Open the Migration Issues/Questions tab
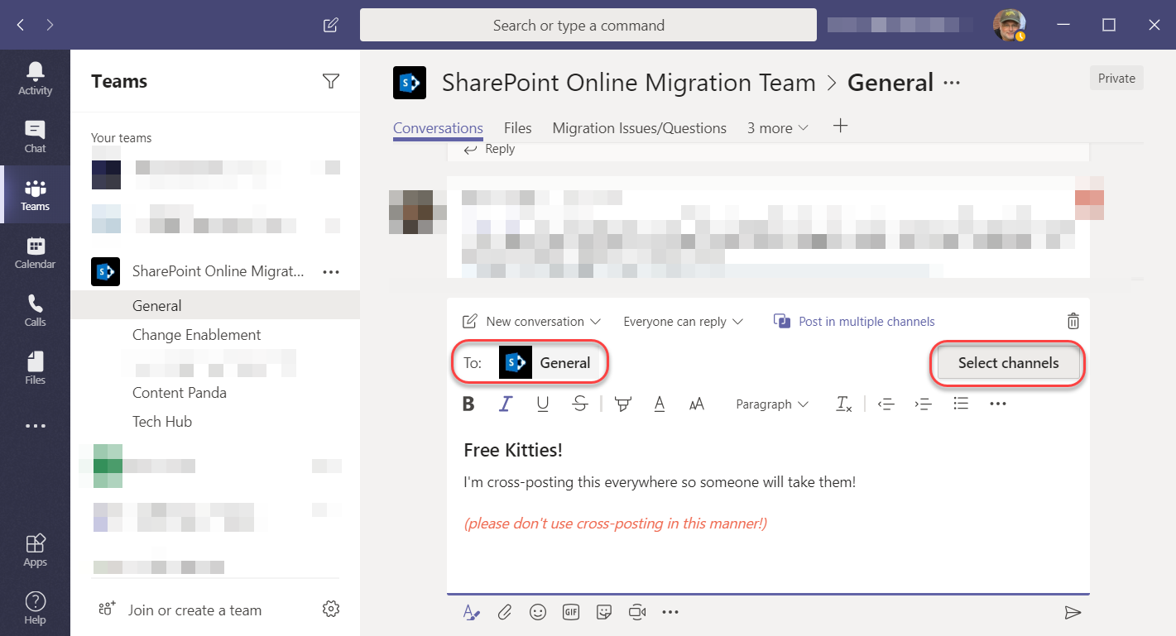Screen dimensions: 1176x636 coord(639,127)
